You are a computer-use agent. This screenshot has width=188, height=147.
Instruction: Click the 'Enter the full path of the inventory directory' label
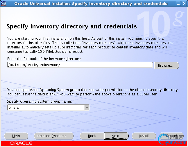pos(44,59)
